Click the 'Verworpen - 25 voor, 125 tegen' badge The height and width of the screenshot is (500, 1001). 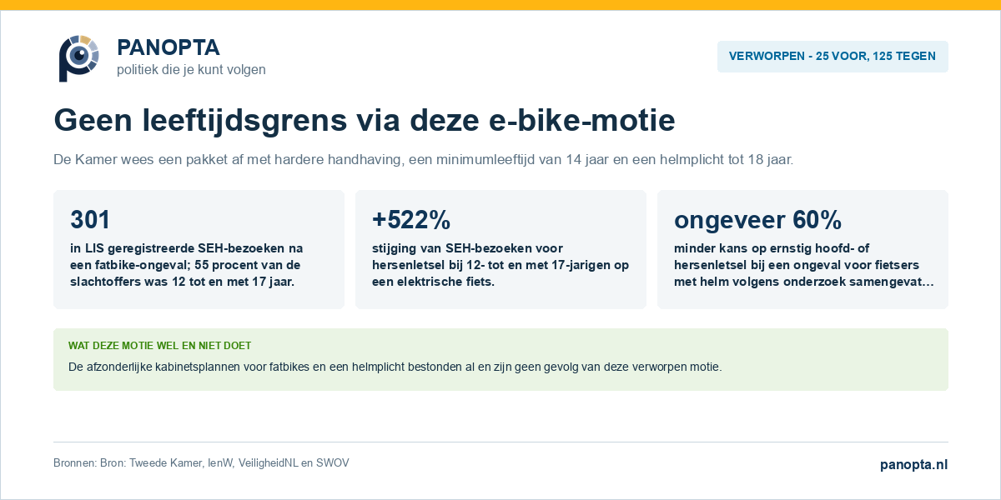point(832,57)
